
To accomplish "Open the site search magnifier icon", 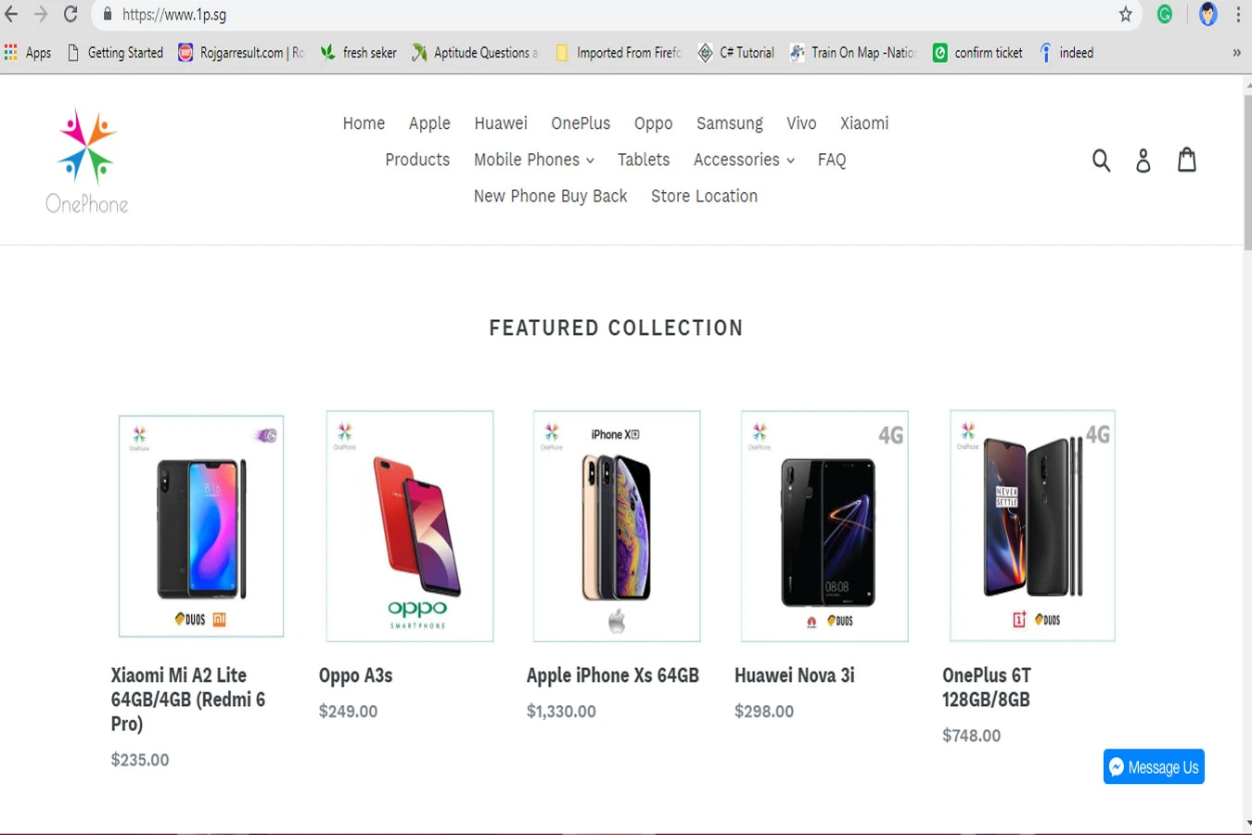I will [1101, 161].
